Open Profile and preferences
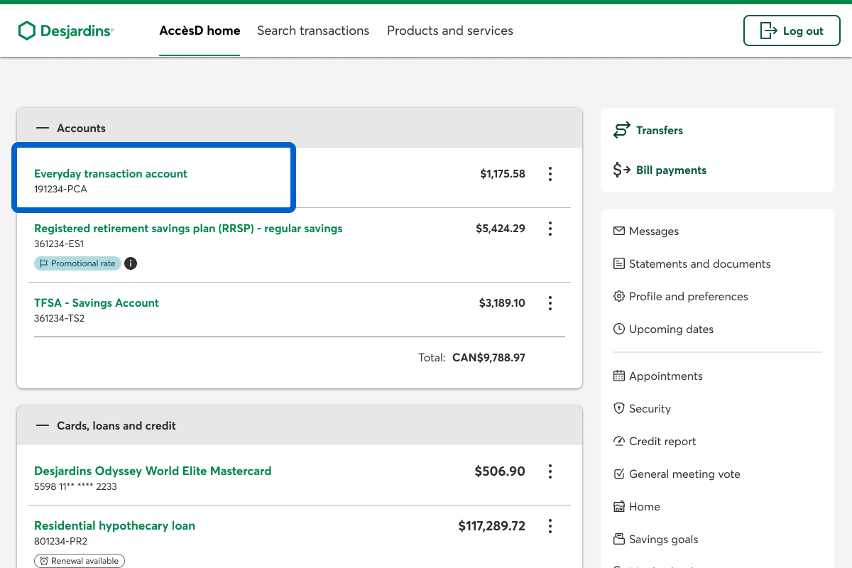 [x=689, y=297]
